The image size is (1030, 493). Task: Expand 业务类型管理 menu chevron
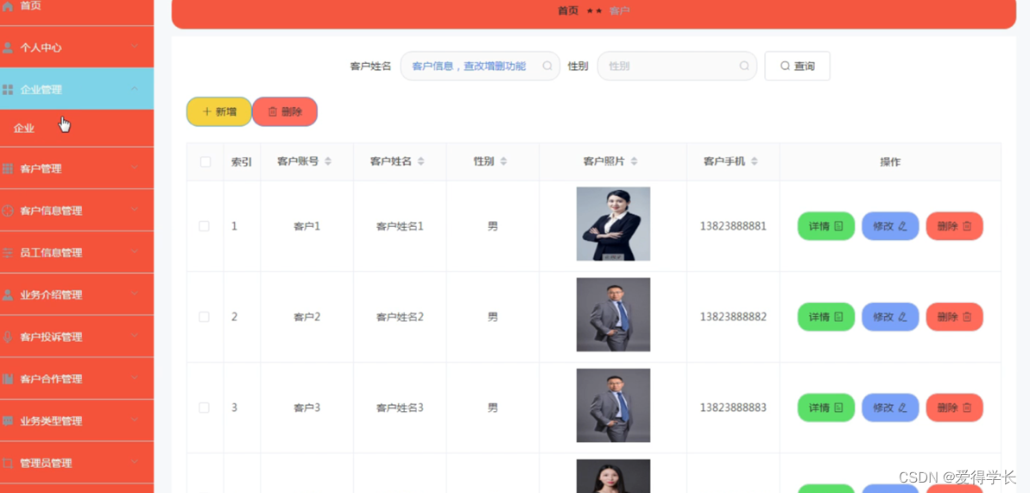coord(135,420)
